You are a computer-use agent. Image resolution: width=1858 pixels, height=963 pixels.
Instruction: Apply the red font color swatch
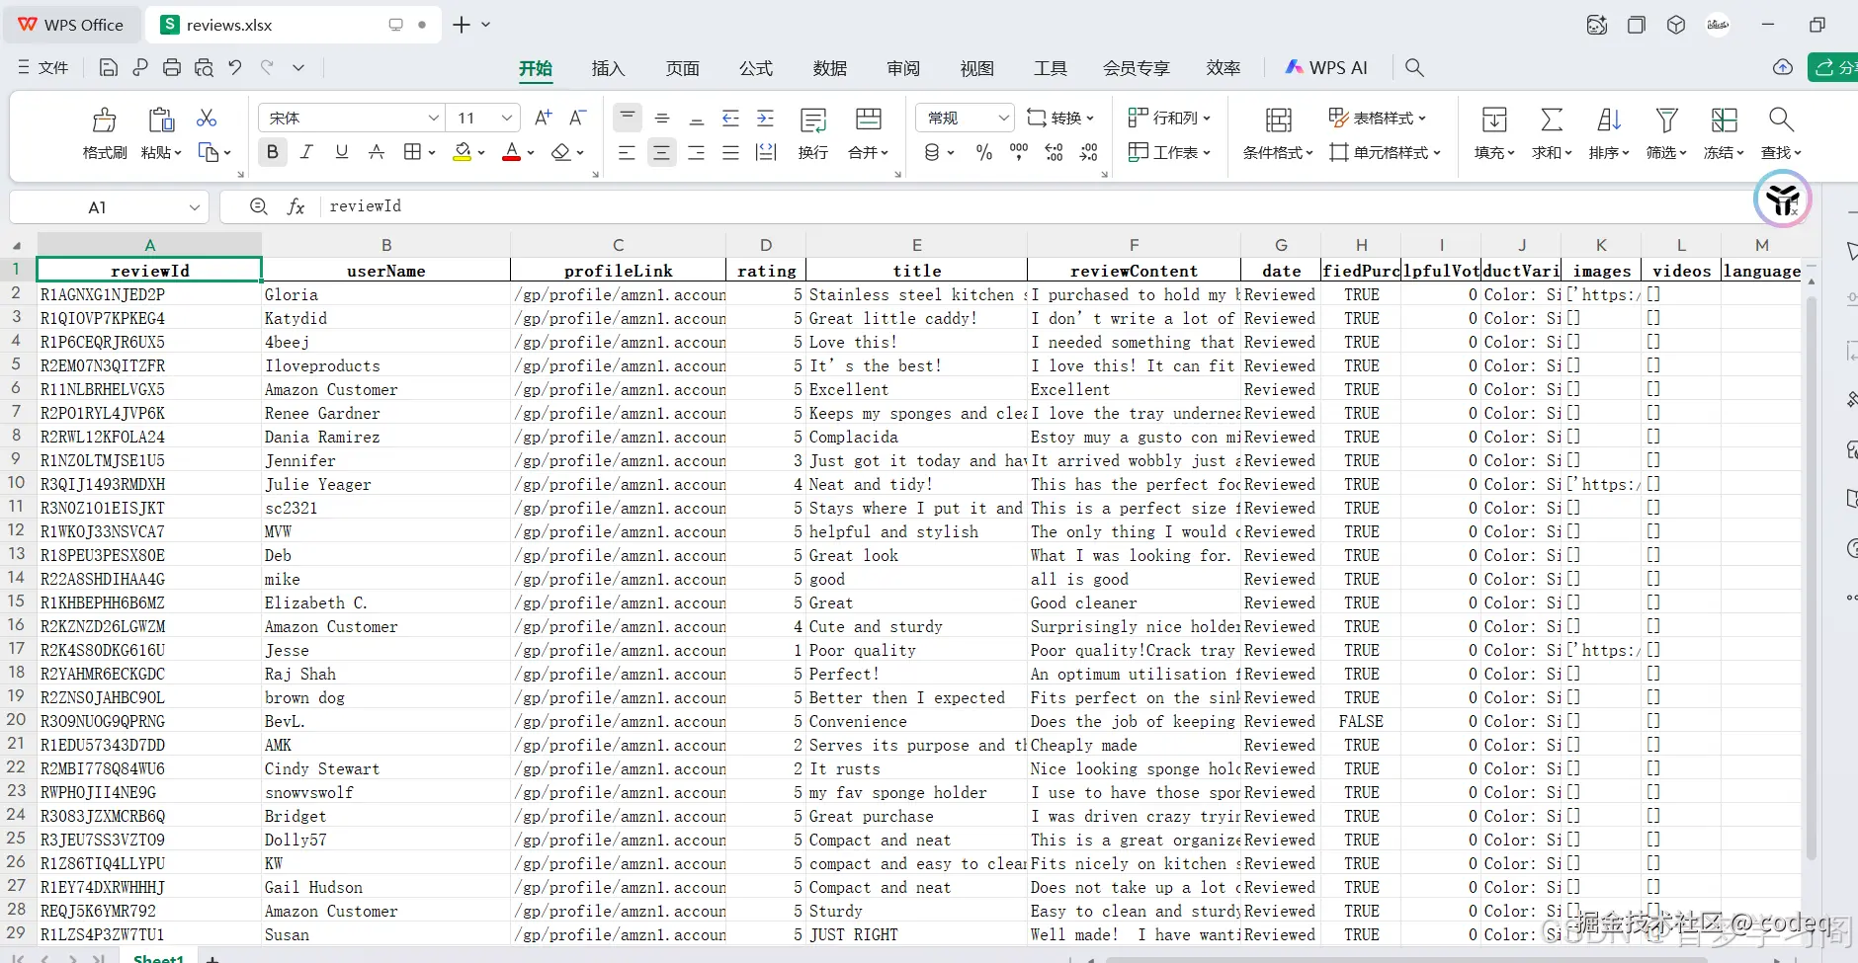(x=512, y=152)
